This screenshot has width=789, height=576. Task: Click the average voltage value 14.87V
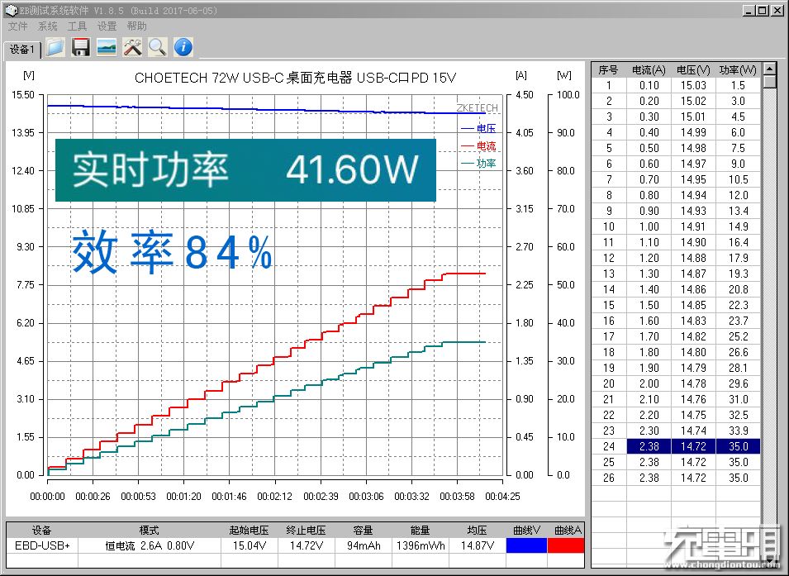(477, 545)
